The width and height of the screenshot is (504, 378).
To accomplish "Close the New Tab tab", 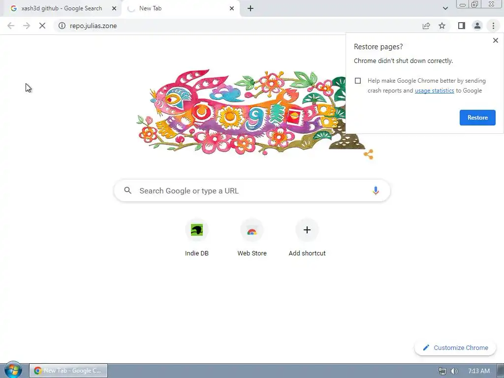I will point(232,8).
